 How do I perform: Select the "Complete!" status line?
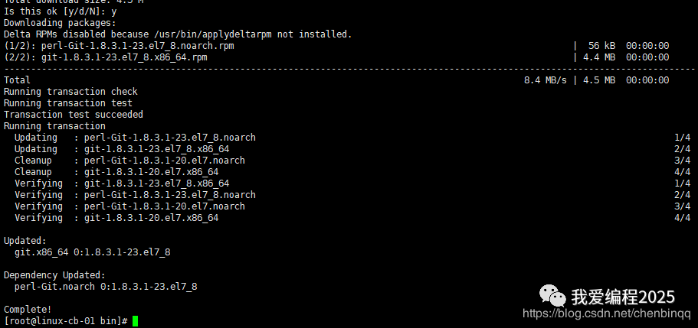point(28,310)
